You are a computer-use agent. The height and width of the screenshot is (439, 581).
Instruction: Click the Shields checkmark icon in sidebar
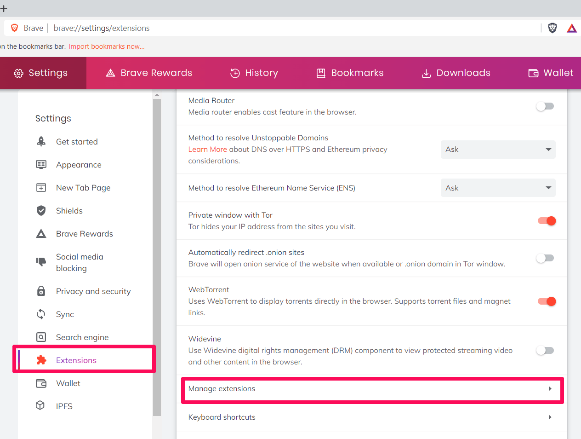(41, 211)
